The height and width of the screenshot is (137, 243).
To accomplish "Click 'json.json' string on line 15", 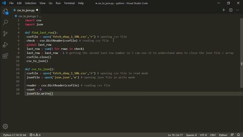I will point(62,77).
